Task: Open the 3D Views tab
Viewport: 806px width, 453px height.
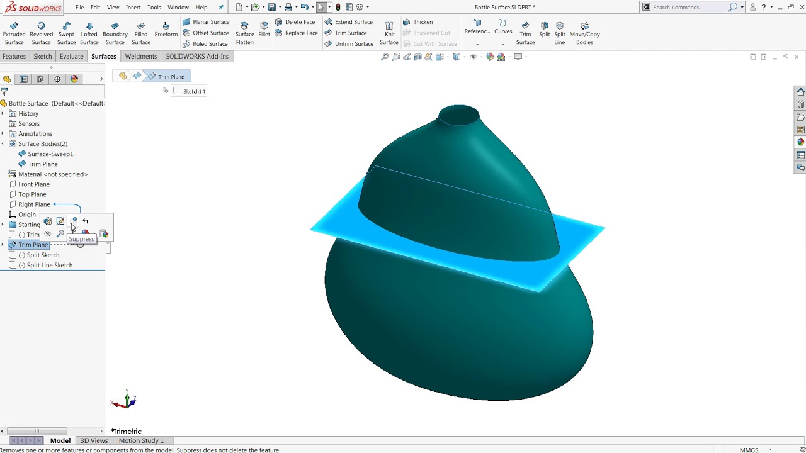Action: click(x=94, y=440)
